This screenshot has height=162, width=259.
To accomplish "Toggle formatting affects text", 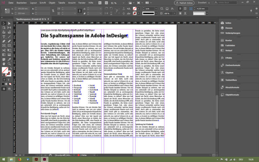I will click(x=8, y=80).
